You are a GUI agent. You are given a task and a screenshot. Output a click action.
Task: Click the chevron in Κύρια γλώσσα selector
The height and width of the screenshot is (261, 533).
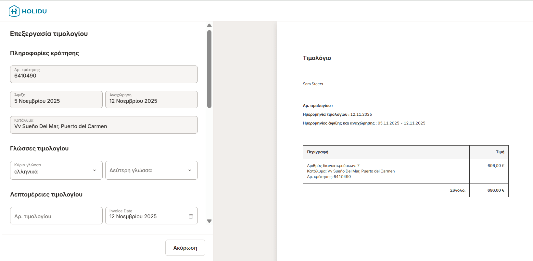click(x=95, y=170)
